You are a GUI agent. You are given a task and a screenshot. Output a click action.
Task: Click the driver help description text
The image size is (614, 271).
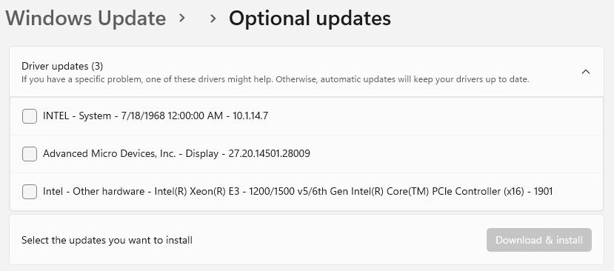(x=276, y=79)
